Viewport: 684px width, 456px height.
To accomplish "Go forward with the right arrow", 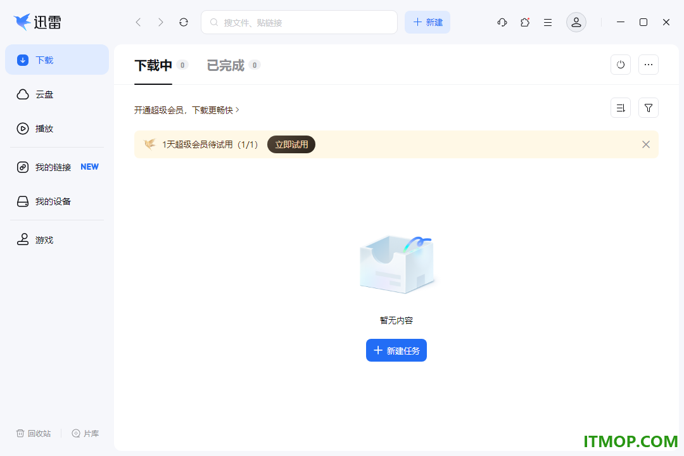I will click(161, 22).
